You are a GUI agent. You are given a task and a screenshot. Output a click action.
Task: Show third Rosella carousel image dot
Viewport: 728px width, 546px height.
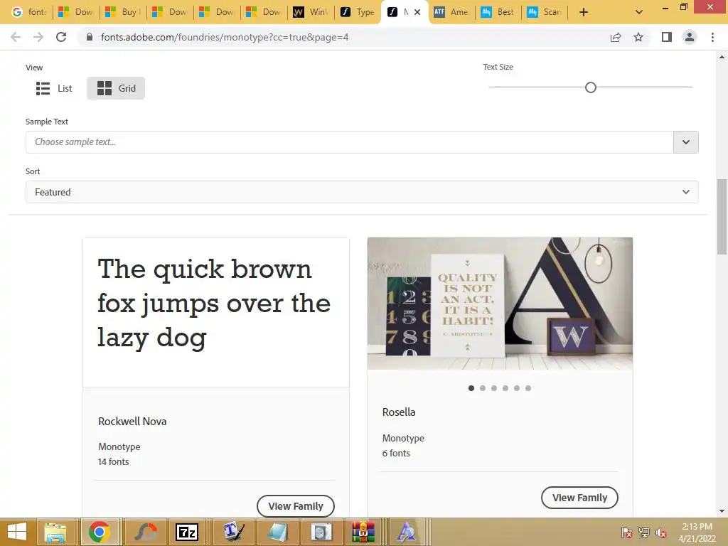click(494, 388)
